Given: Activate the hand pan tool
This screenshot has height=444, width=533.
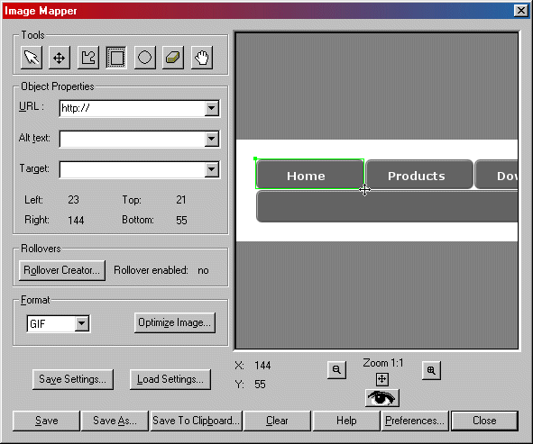Looking at the screenshot, I should [x=202, y=58].
